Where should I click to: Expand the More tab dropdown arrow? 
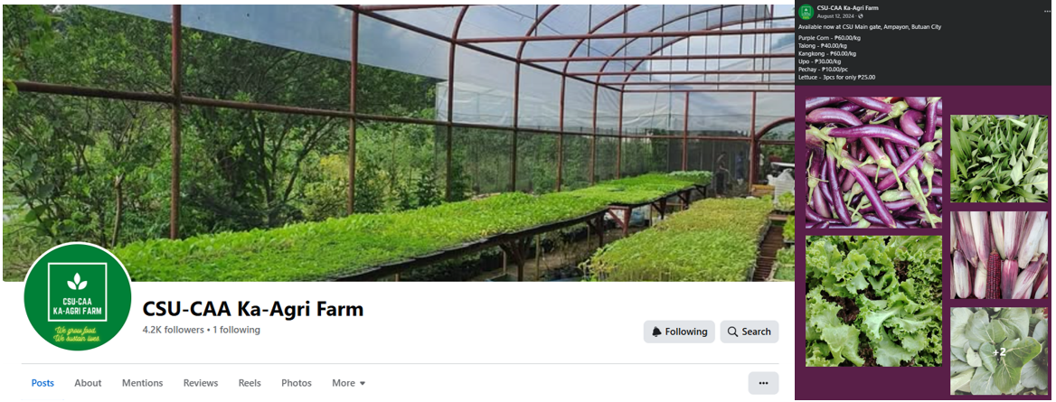point(363,383)
